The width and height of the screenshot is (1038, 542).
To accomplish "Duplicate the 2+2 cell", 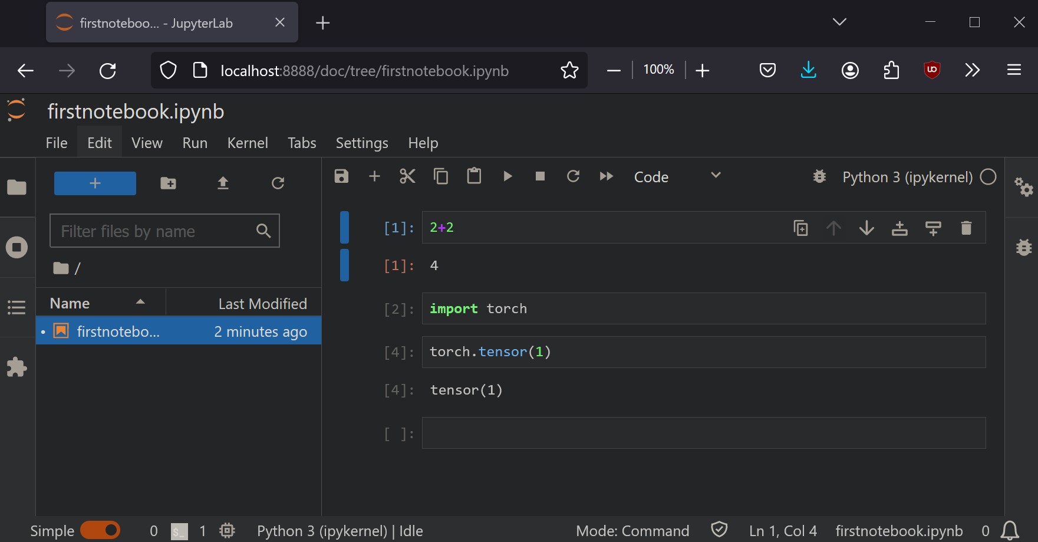I will [x=800, y=228].
